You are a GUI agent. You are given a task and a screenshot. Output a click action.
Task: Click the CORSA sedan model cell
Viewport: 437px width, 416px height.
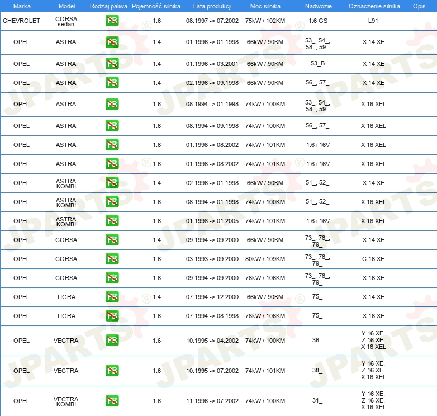[x=66, y=21]
